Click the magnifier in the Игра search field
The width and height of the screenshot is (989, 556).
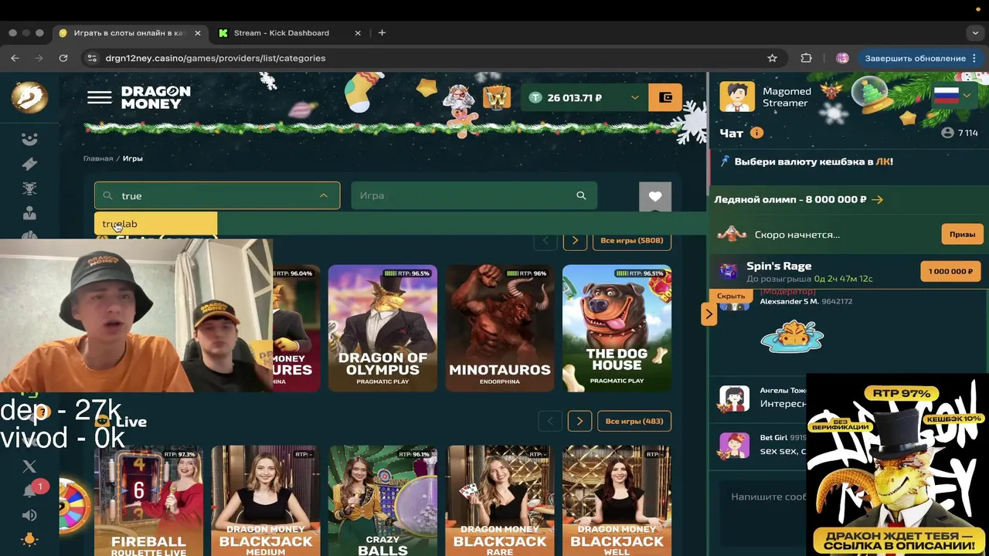[x=581, y=195]
